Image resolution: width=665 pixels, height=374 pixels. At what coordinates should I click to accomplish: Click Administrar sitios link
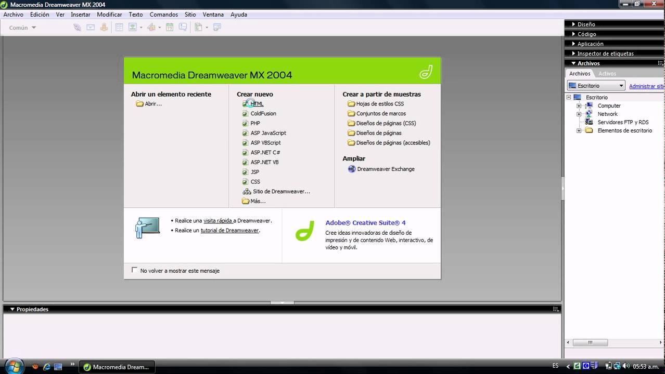(x=646, y=86)
